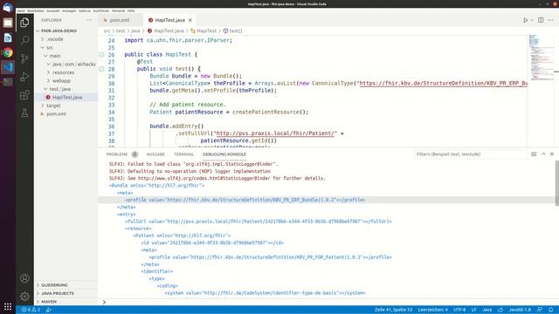
Task: Open the Testing flask view
Action: [24, 113]
